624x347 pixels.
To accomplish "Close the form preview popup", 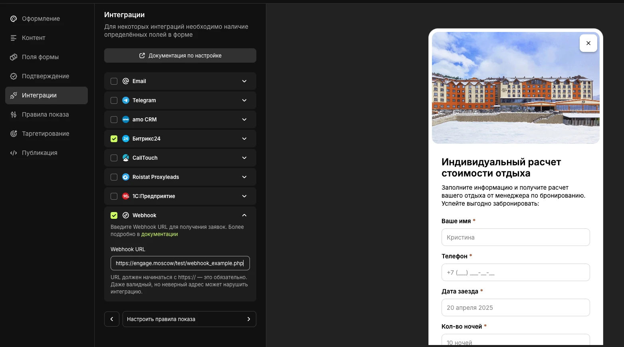I will click(588, 43).
